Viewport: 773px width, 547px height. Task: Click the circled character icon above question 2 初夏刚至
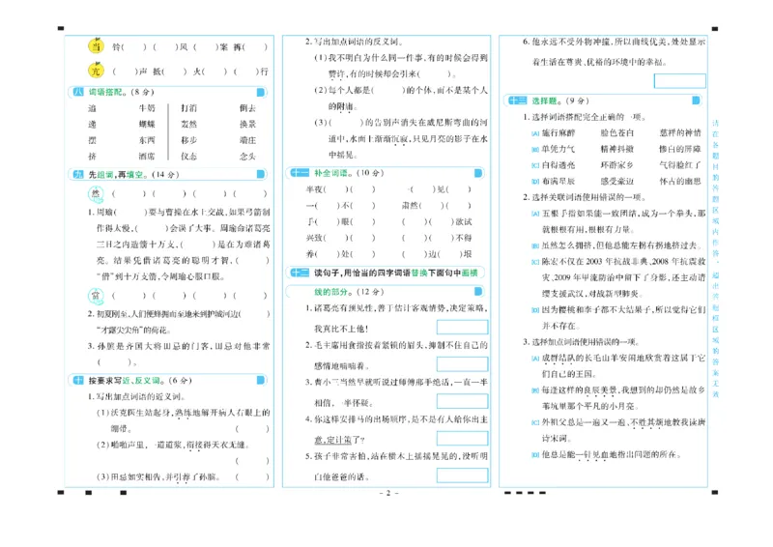pos(96,296)
